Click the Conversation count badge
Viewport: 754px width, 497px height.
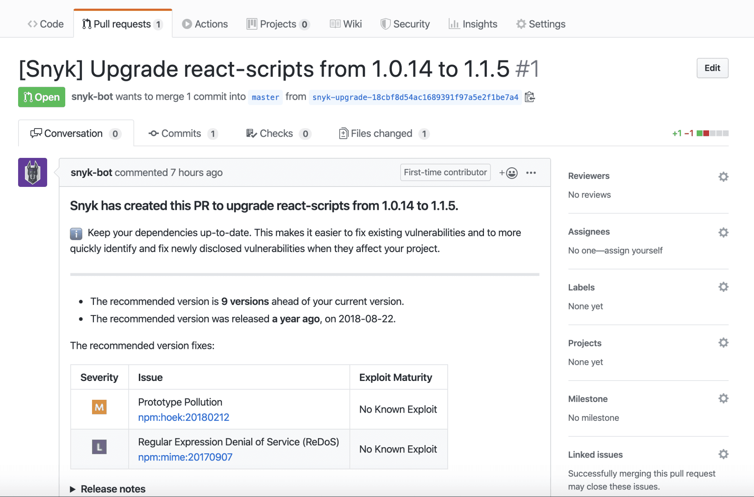[x=115, y=134]
